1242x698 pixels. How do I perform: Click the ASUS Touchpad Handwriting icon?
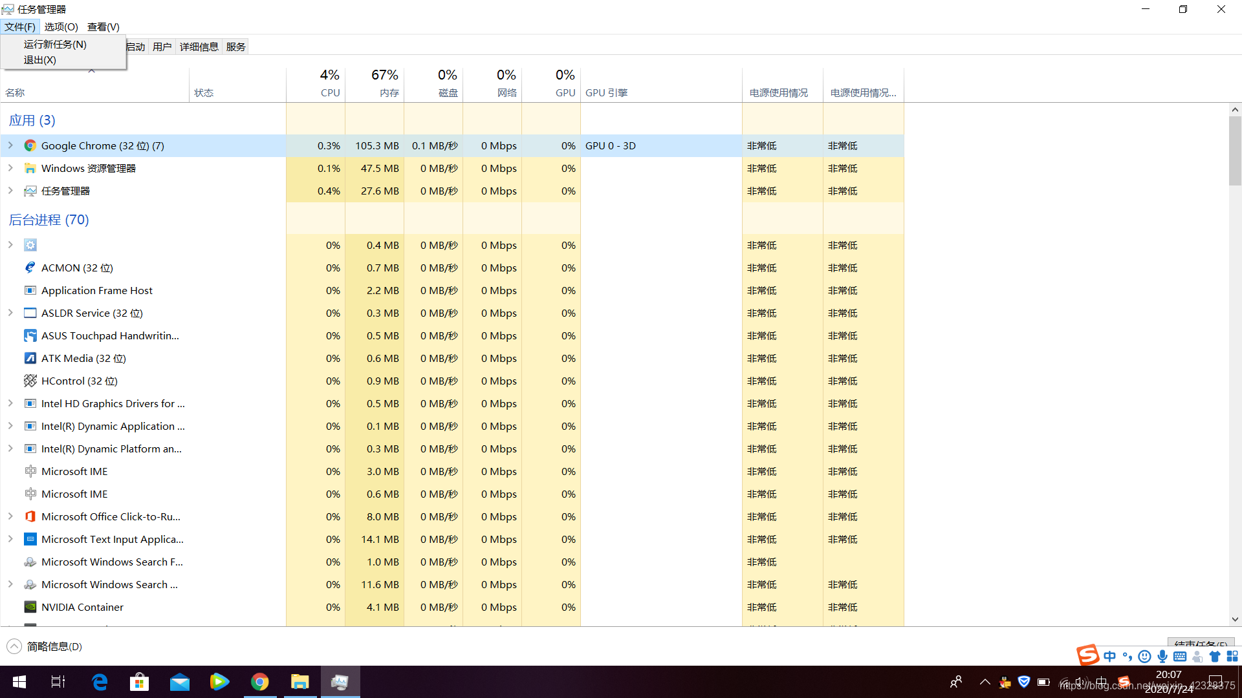(x=30, y=335)
